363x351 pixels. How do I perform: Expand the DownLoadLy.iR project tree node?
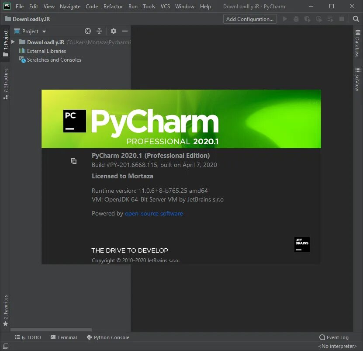click(13, 42)
